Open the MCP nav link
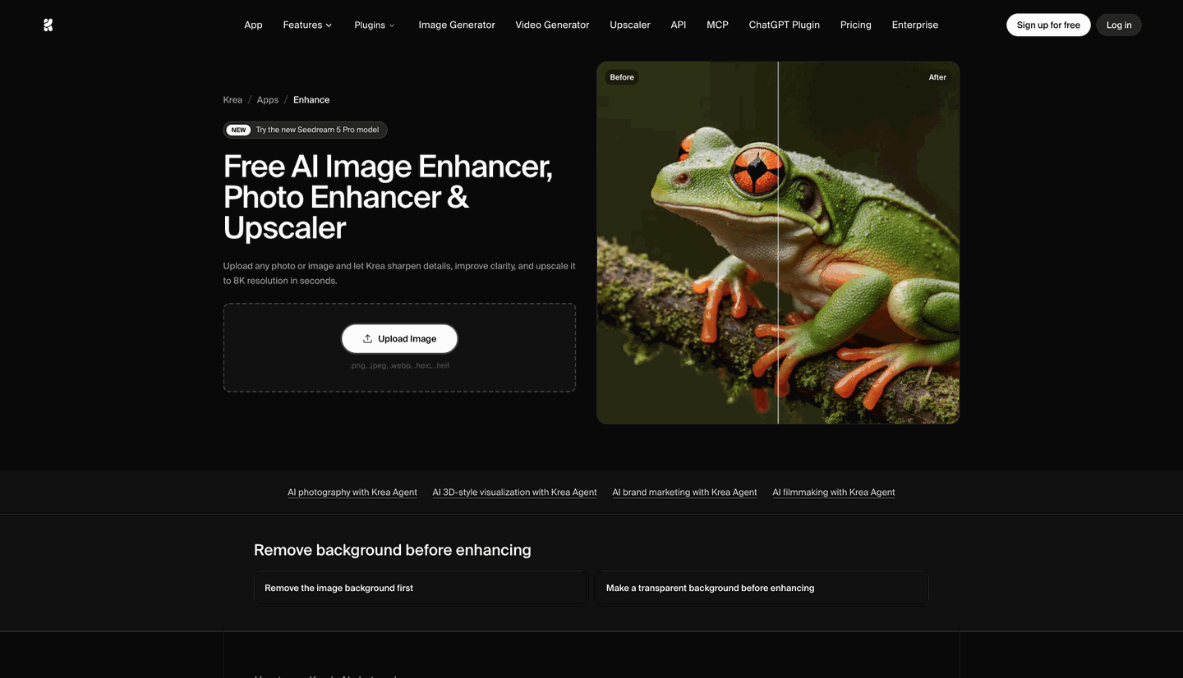Viewport: 1183px width, 678px height. click(717, 25)
